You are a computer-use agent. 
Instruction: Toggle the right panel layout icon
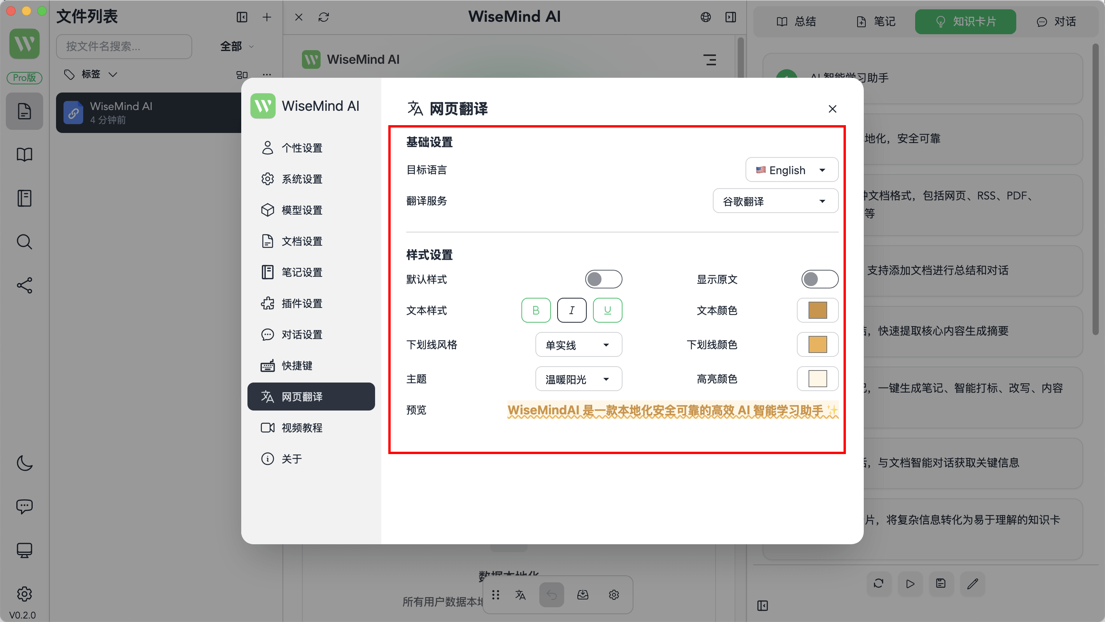731,17
